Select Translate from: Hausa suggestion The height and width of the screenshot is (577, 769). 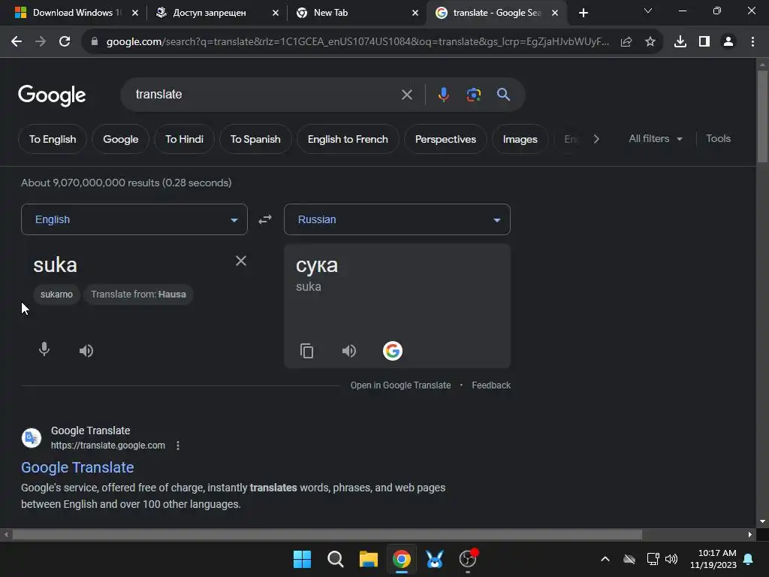point(138,295)
